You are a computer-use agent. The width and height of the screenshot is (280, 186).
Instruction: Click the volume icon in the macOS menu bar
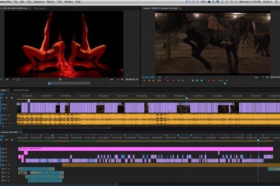[236, 2]
